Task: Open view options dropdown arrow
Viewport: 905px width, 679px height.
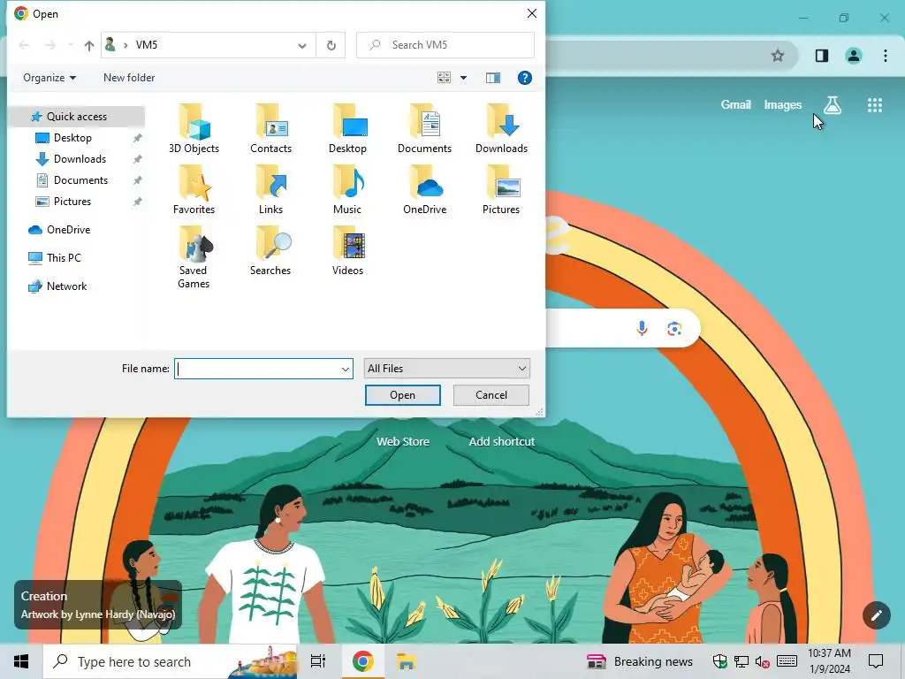Action: (463, 78)
